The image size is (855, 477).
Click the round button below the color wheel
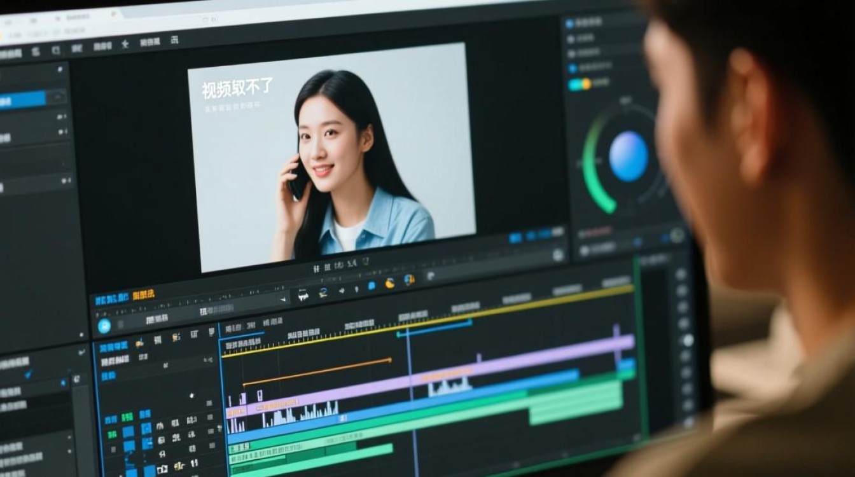click(678, 235)
